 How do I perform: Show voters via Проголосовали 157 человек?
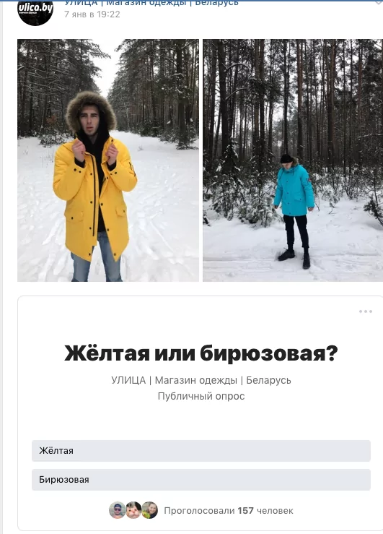(x=229, y=510)
